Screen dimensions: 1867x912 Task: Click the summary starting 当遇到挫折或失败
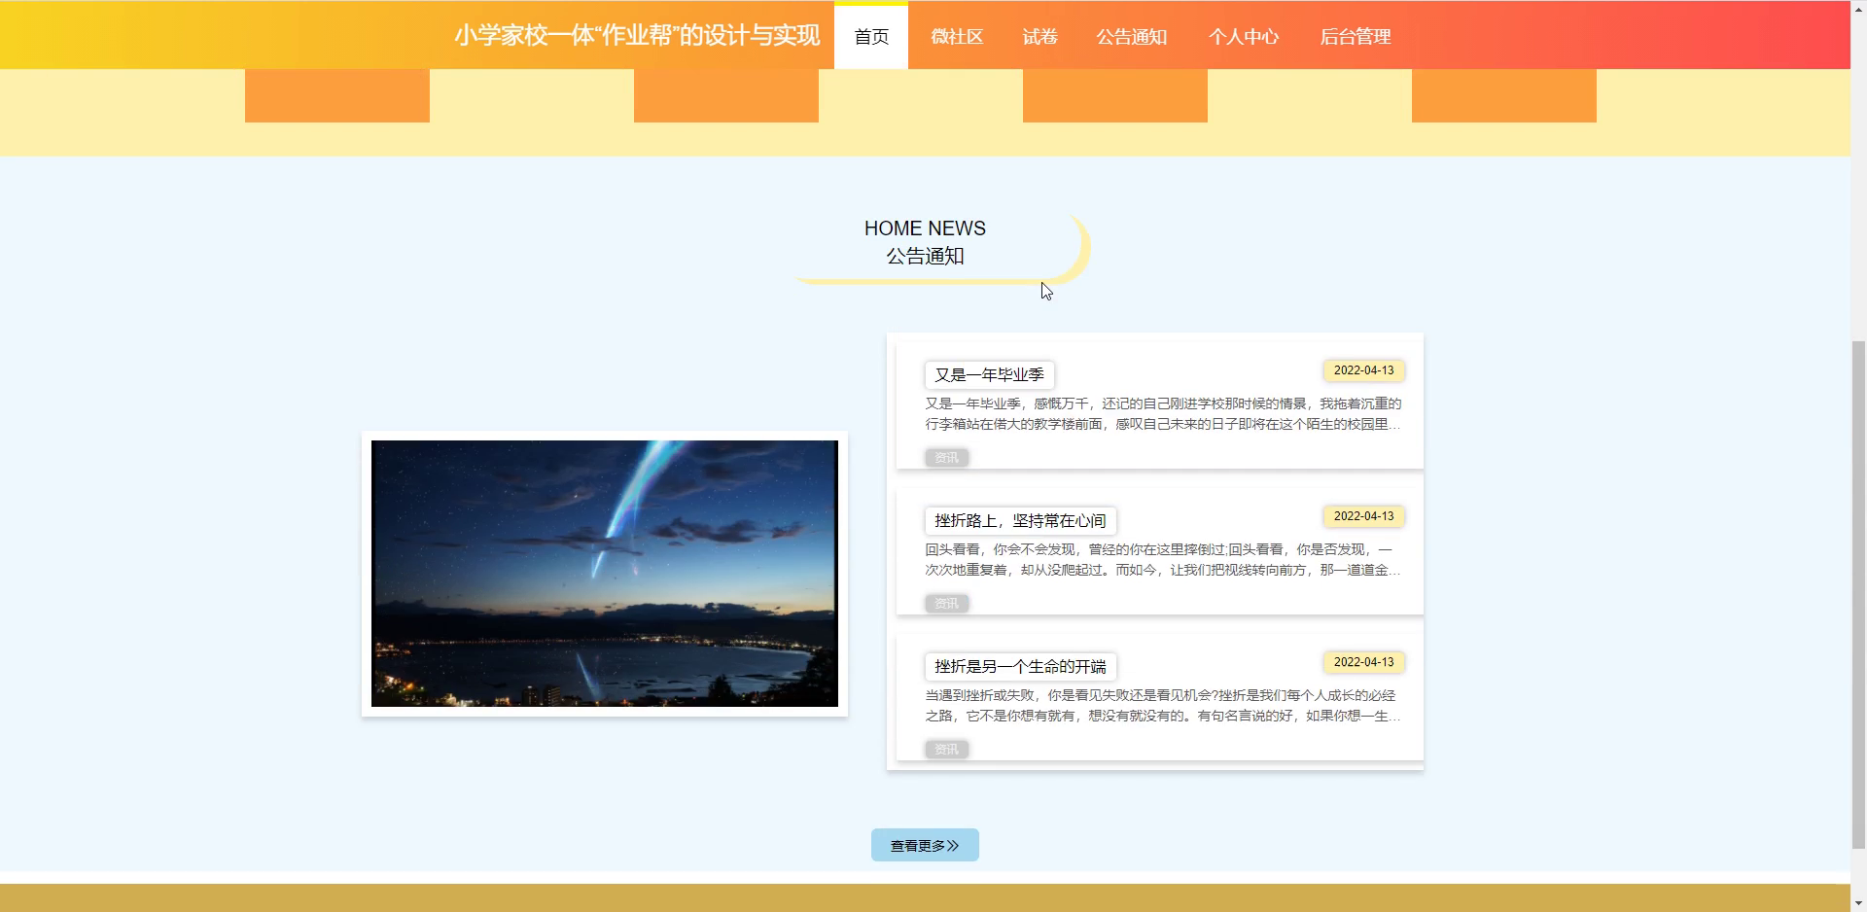1163,706
